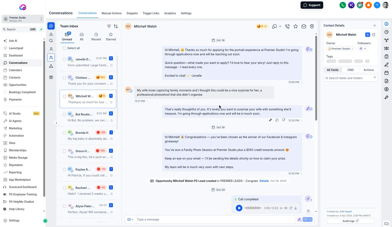
Task: Check the Chelsea conversation checkbox
Action: click(x=64, y=78)
